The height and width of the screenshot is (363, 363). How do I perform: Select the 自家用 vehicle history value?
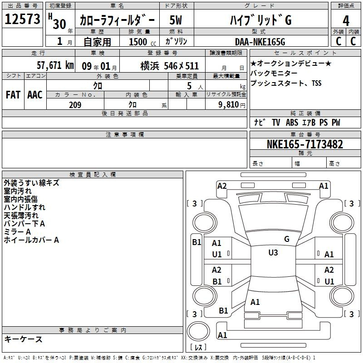click(x=97, y=42)
